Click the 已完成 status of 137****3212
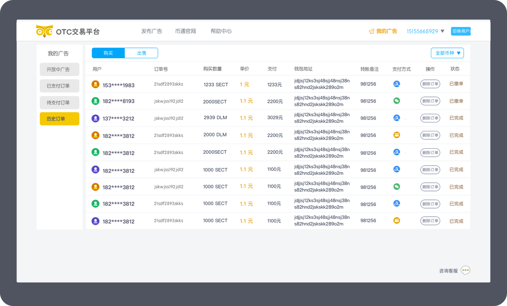Image resolution: width=507 pixels, height=306 pixels. (456, 118)
